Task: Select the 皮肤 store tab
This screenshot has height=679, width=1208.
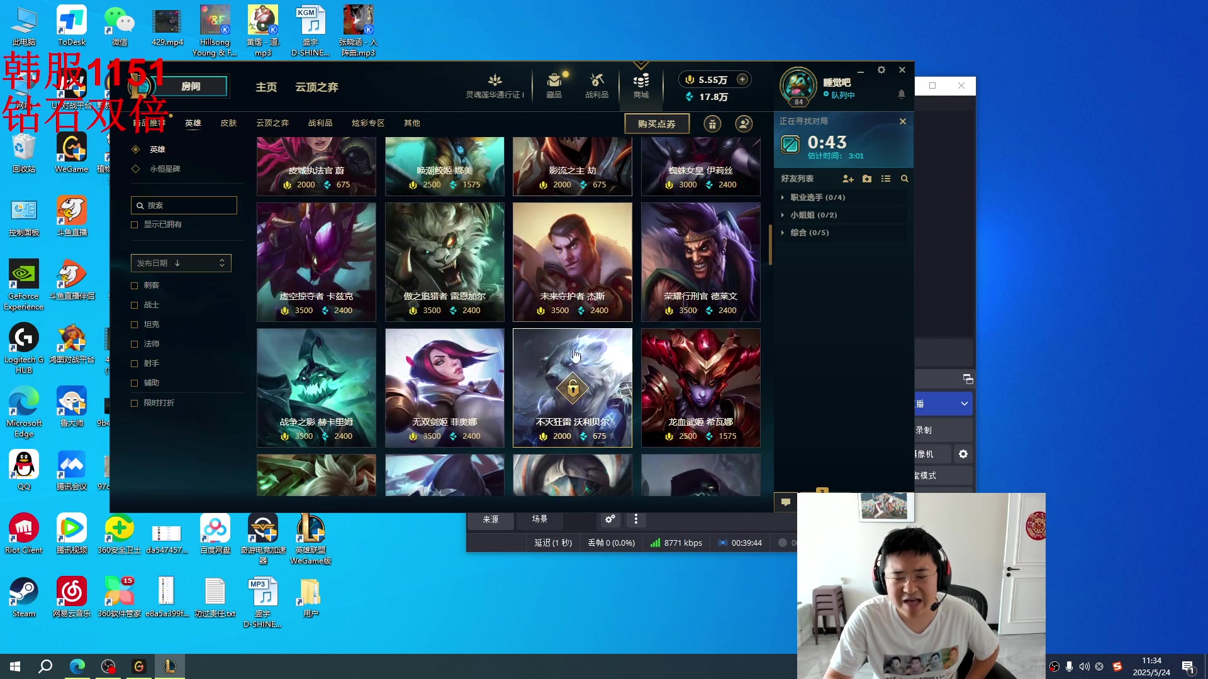Action: [x=228, y=123]
